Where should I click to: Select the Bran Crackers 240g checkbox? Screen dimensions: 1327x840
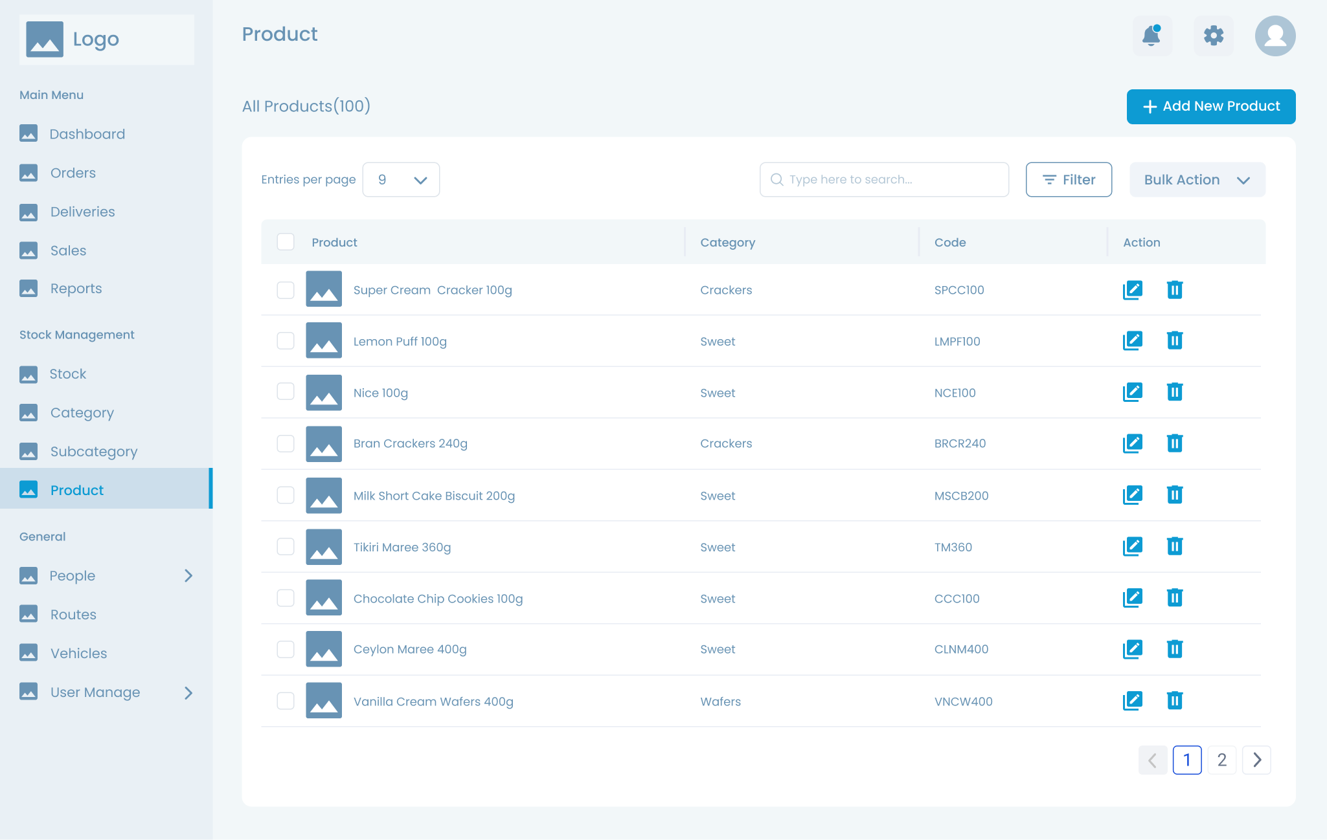point(285,443)
